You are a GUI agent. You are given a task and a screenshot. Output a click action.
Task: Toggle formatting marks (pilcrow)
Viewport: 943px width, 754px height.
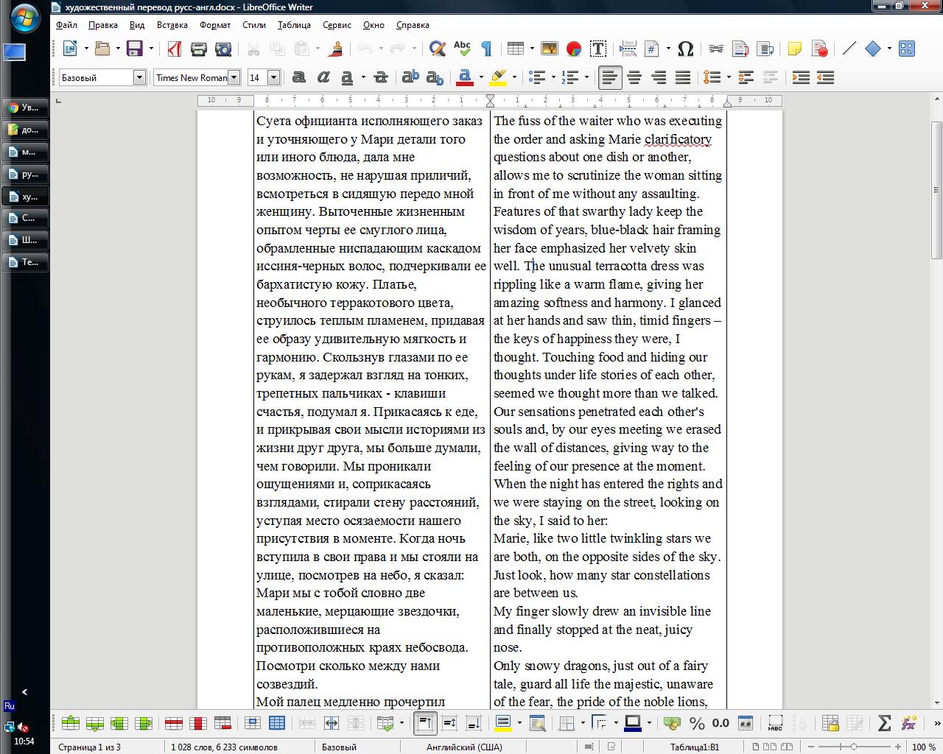(486, 49)
